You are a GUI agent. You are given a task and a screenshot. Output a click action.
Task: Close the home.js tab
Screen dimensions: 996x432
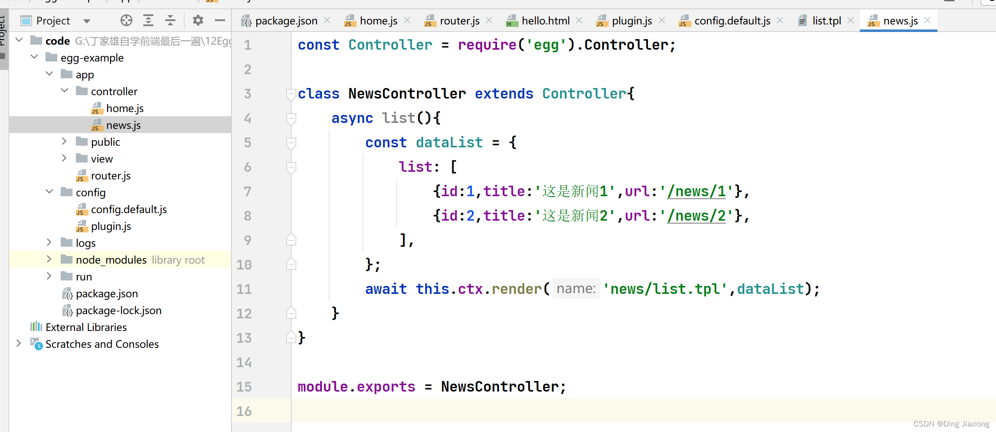point(407,20)
